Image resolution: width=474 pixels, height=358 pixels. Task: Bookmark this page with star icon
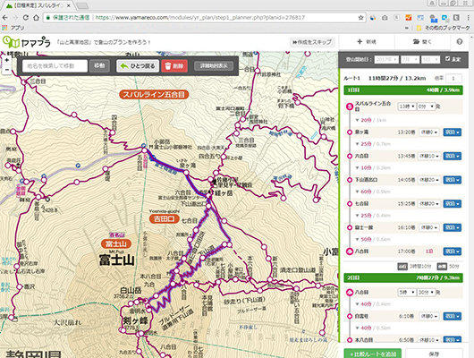pos(360,18)
